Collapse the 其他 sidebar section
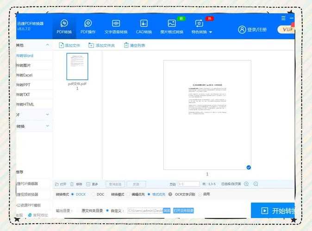Viewport: 312px width, 231px height. 47,45
